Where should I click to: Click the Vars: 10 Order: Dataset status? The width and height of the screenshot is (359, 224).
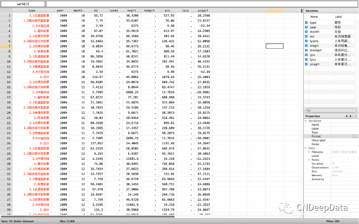click(x=17, y=221)
